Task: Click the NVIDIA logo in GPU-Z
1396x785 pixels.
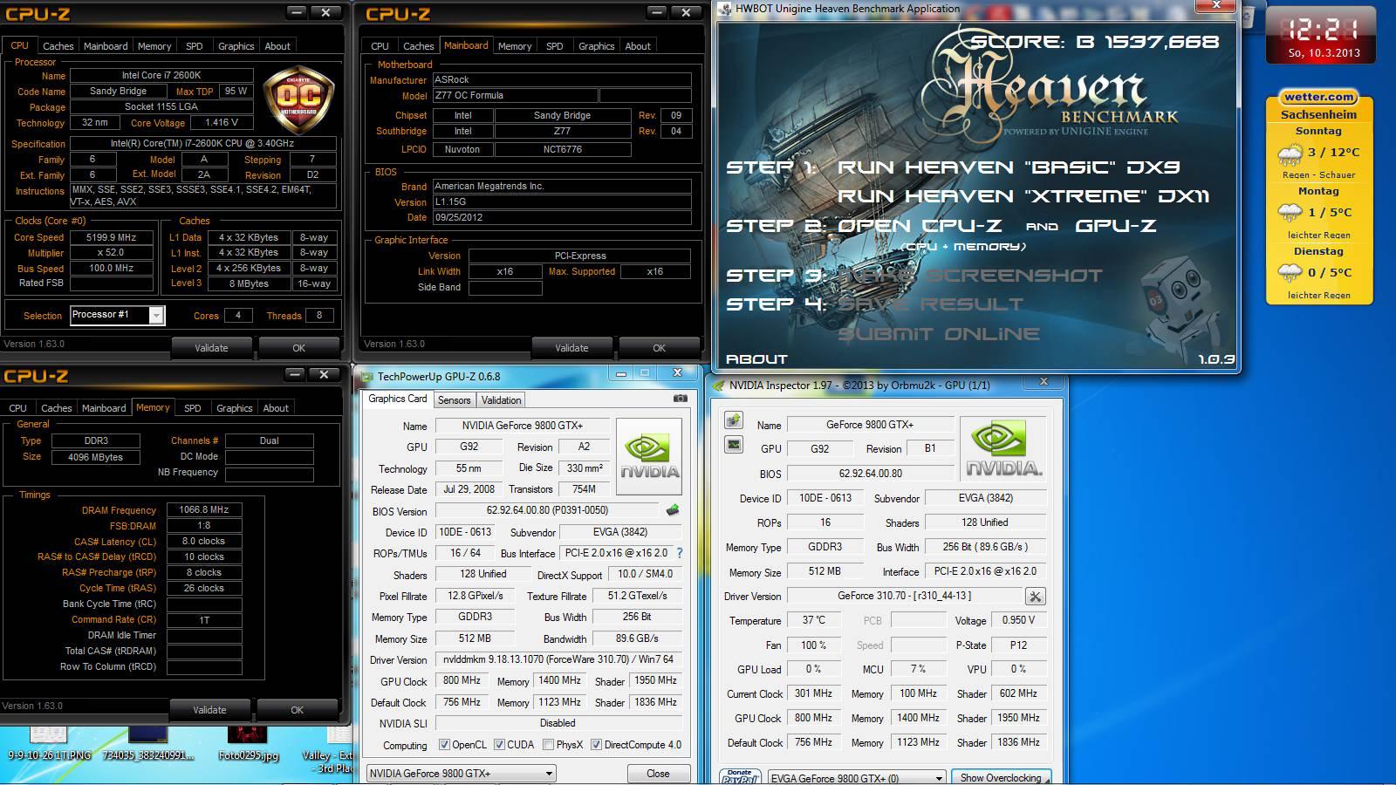Action: click(x=649, y=457)
